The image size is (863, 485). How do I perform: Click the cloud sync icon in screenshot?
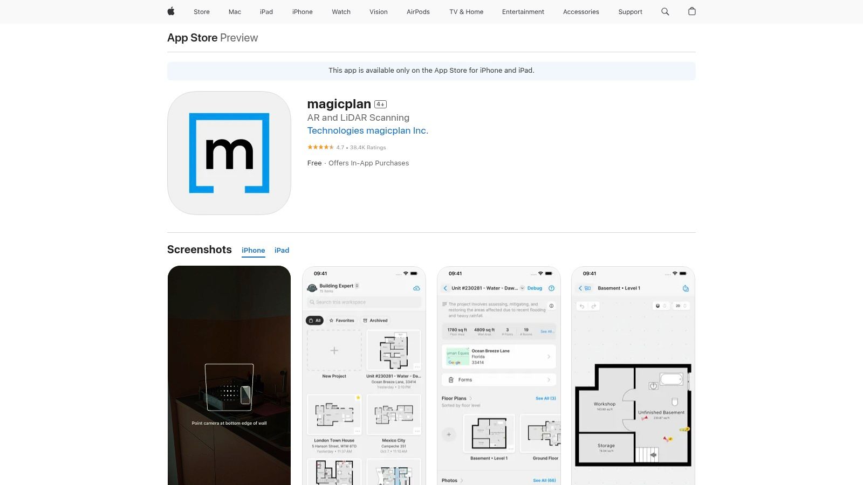pos(416,288)
